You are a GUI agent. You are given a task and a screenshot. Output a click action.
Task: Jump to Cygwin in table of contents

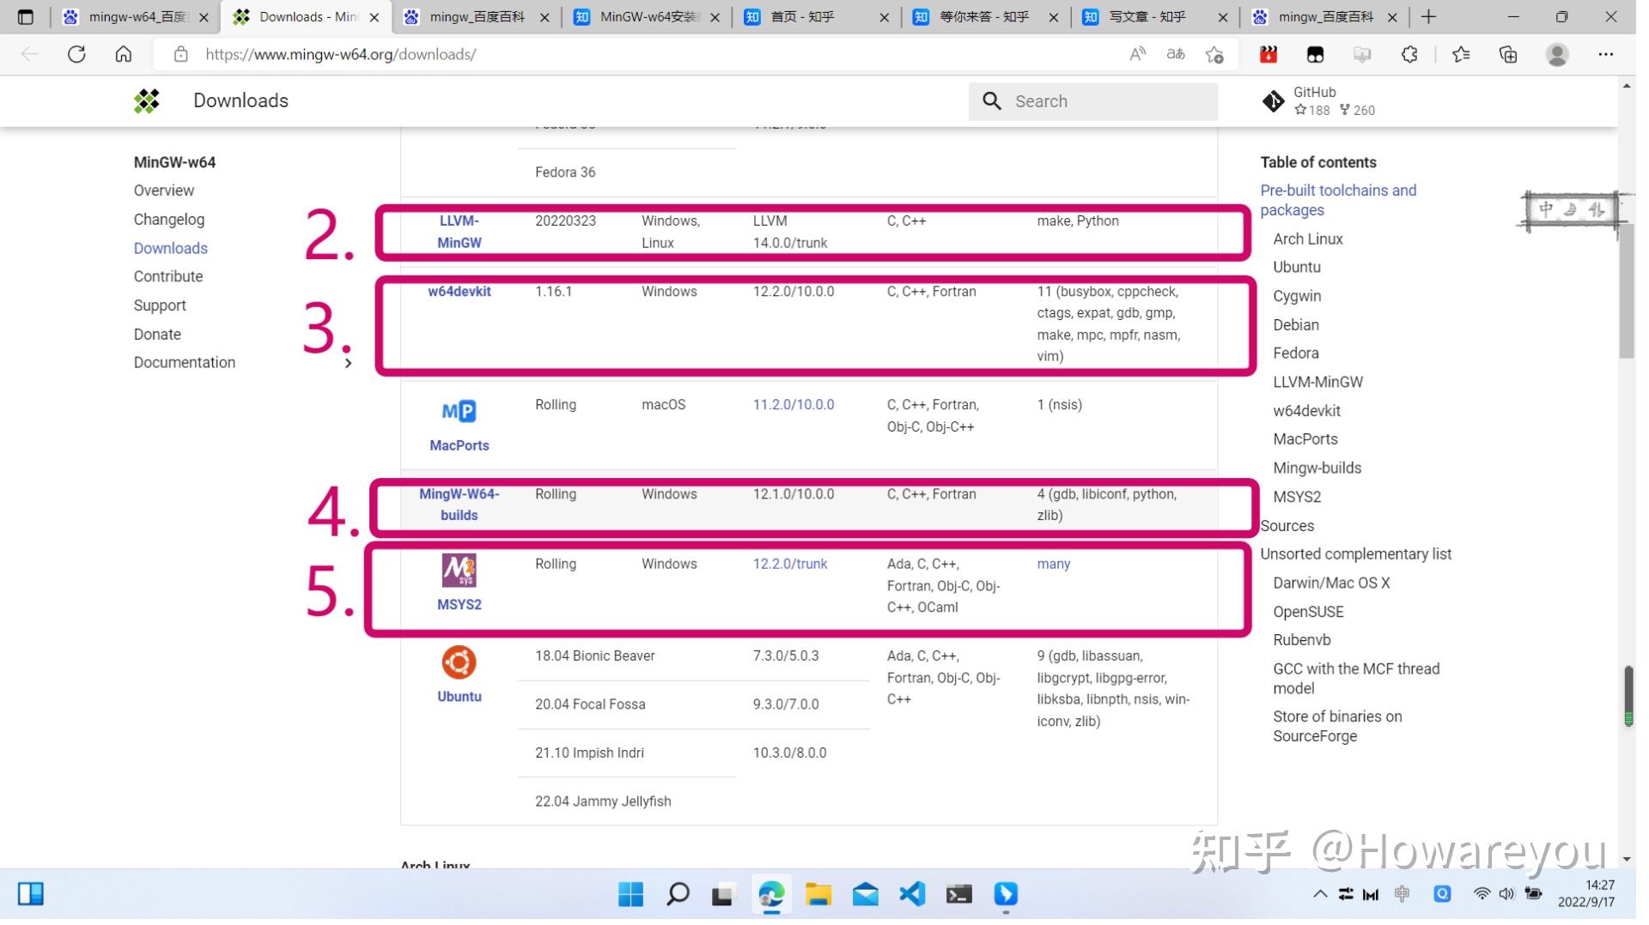coord(1297,296)
